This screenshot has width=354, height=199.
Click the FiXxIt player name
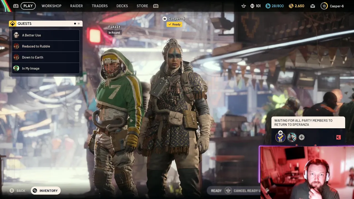[114, 27]
